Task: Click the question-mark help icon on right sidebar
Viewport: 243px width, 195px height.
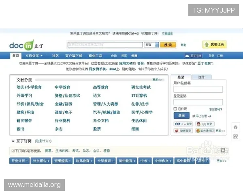Action: [x=235, y=127]
